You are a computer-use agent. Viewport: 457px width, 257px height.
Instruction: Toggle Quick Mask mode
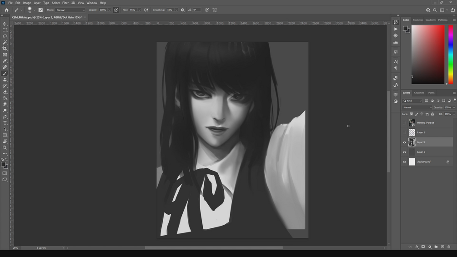pyautogui.click(x=5, y=173)
